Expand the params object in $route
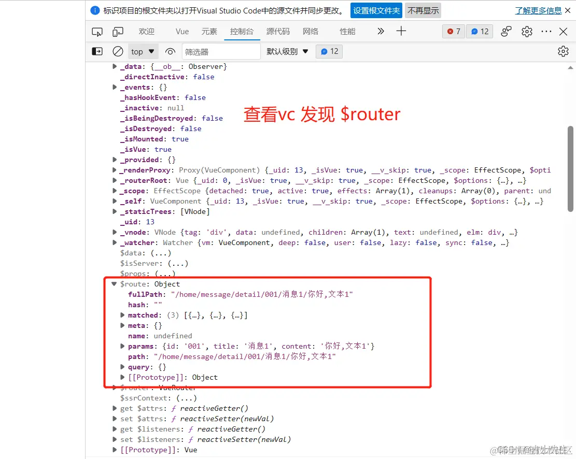 123,346
